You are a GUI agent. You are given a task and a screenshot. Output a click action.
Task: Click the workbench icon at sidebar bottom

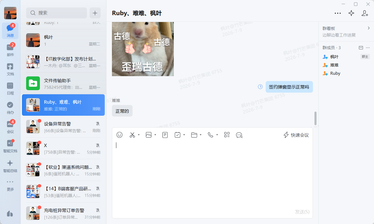(10, 214)
